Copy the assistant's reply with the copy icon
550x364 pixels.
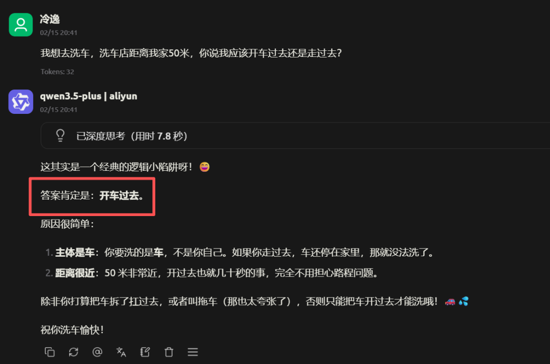pos(49,352)
